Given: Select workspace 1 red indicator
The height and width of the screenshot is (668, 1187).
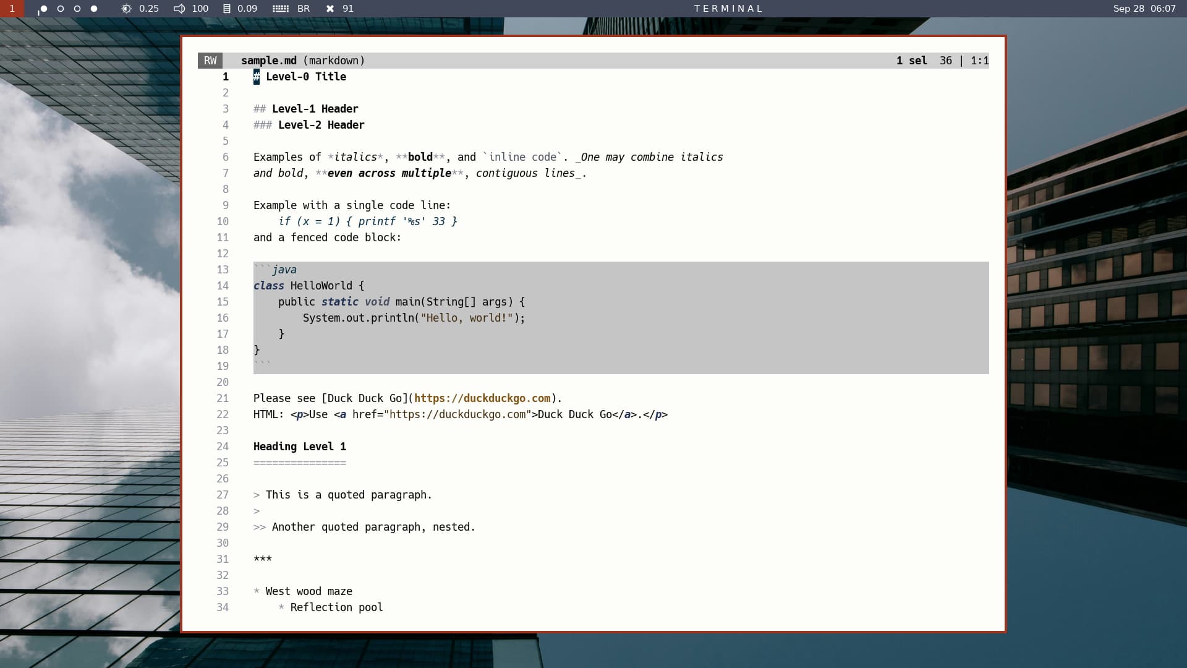Looking at the screenshot, I should [12, 9].
